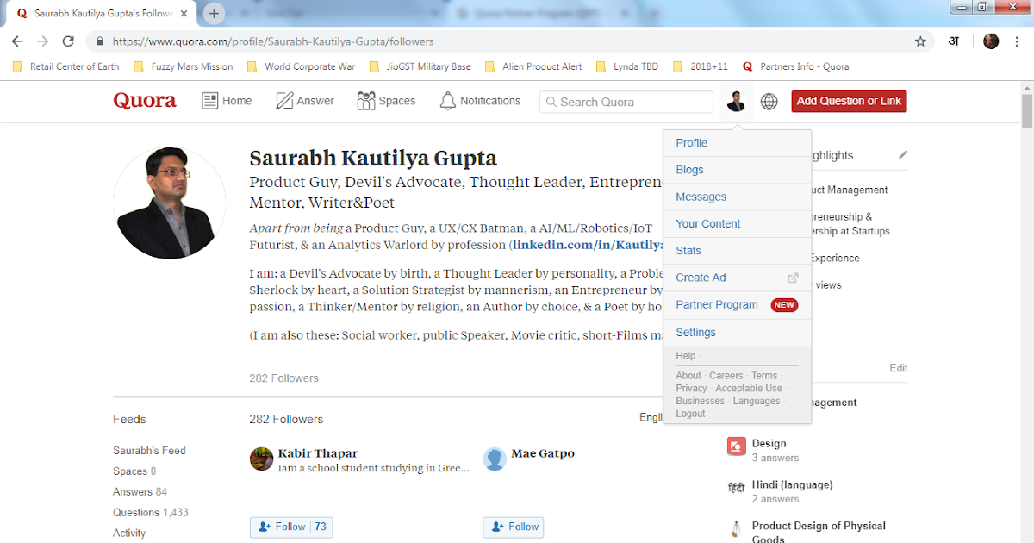Open Spaces from the top bar
The height and width of the screenshot is (543, 1034).
386,101
